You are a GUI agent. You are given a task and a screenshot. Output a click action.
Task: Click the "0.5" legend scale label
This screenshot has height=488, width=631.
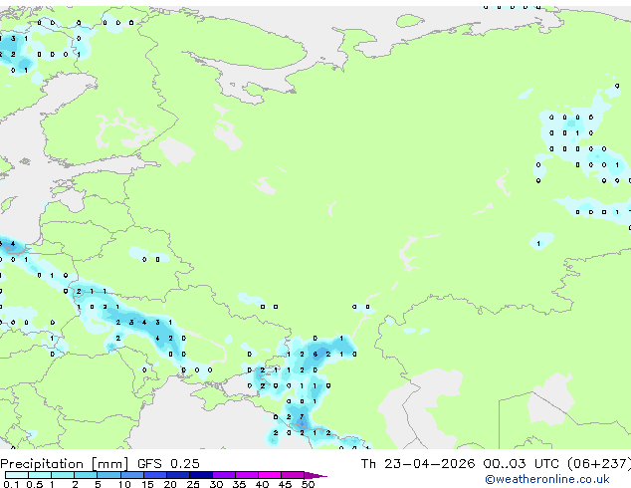point(35,484)
